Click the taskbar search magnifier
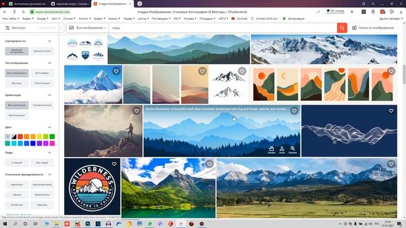This screenshot has width=406, height=228. 15,224
